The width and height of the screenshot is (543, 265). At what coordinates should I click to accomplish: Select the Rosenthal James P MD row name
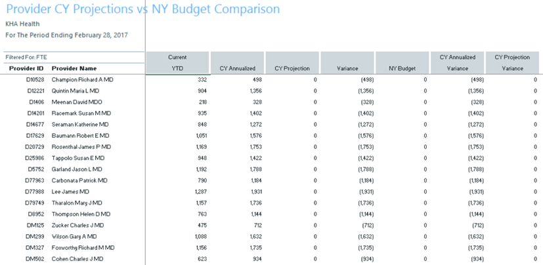click(x=81, y=147)
